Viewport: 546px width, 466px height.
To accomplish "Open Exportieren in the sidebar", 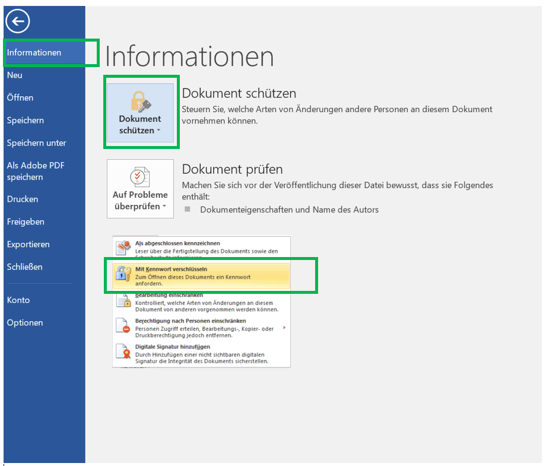I will 28,245.
